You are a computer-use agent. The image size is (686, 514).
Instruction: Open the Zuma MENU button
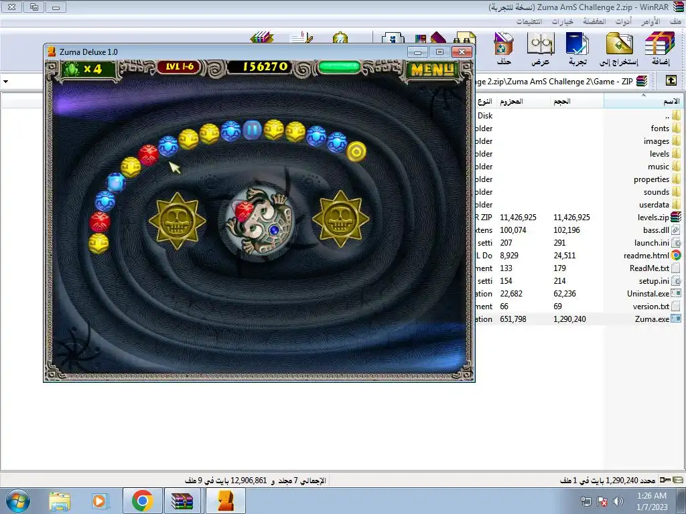432,69
